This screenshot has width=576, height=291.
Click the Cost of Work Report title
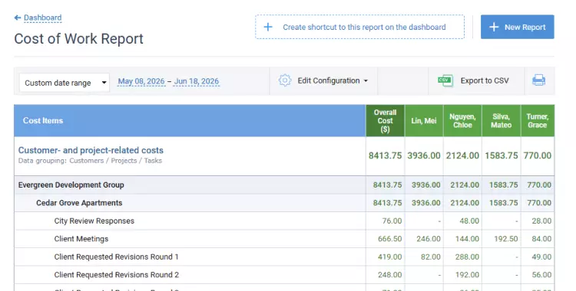(x=78, y=39)
